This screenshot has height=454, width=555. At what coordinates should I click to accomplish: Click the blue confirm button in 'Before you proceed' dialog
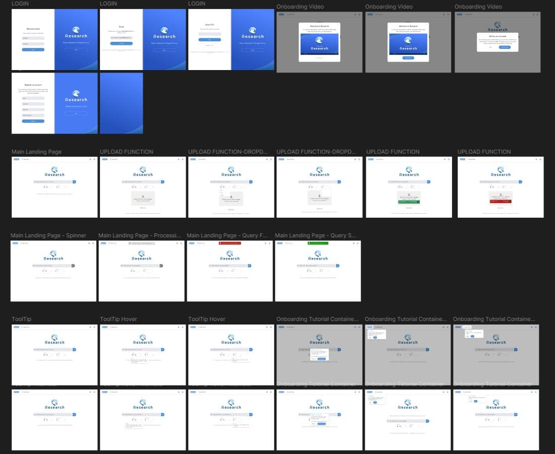(x=505, y=47)
